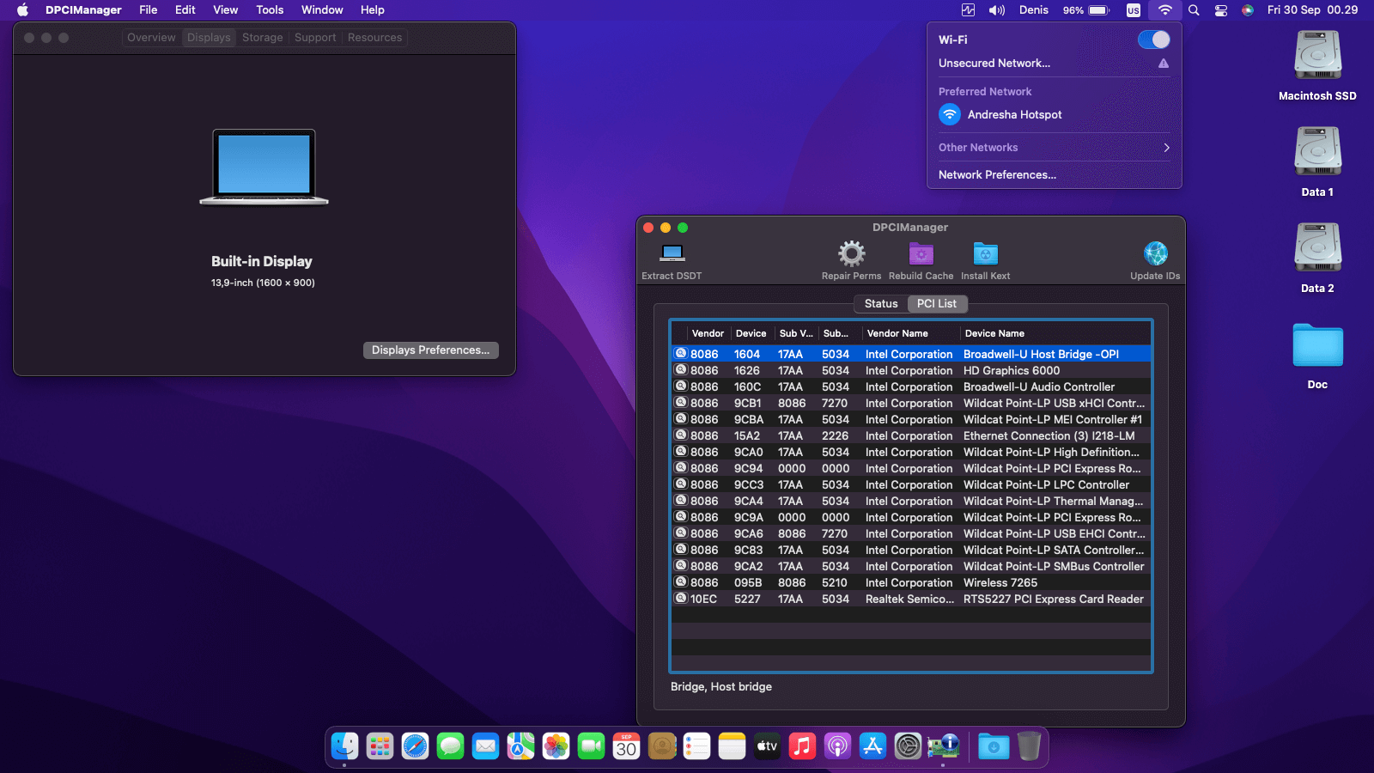Click the magnifier icon in HD Graphics 6000 row
The height and width of the screenshot is (773, 1374).
pos(681,370)
